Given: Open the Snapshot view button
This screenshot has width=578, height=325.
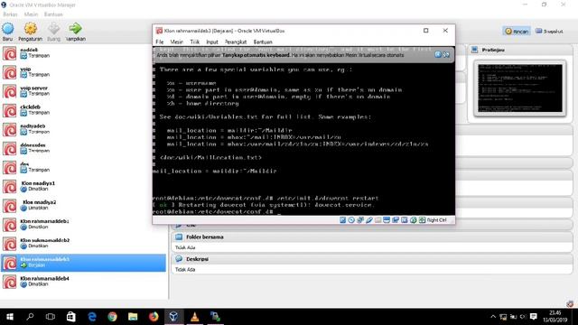Looking at the screenshot, I should (549, 32).
